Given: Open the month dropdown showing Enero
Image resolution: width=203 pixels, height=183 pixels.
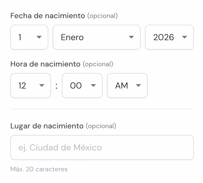Looking at the screenshot, I should tap(92, 37).
